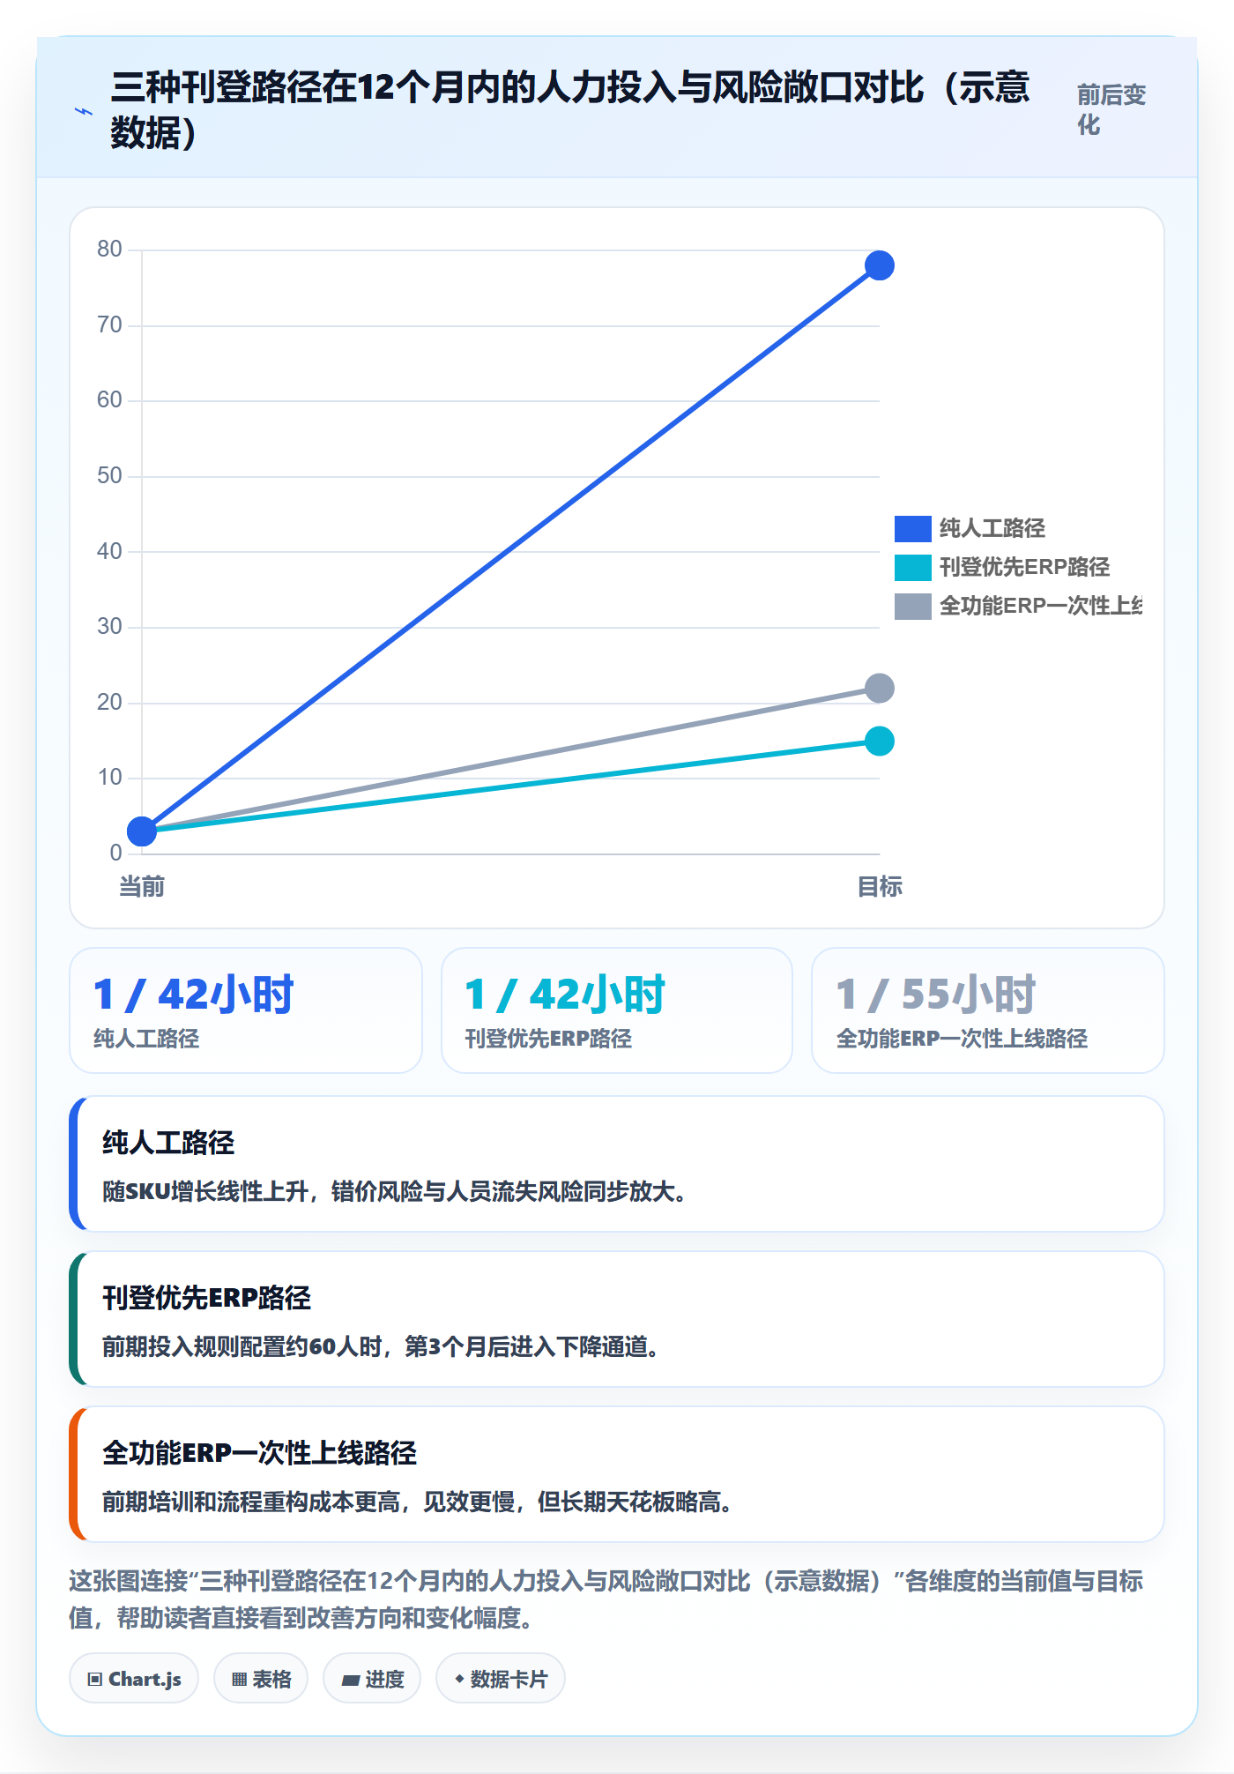Click the 1 / 55小时 stat value
This screenshot has height=1774, width=1234.
pos(936,995)
